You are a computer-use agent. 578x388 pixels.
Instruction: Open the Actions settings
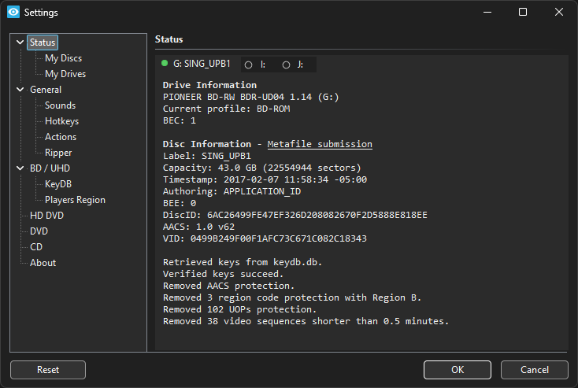pos(61,137)
